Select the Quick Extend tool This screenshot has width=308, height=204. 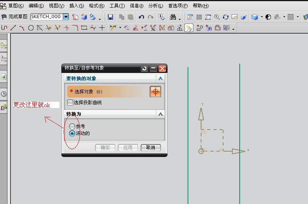tap(58, 28)
